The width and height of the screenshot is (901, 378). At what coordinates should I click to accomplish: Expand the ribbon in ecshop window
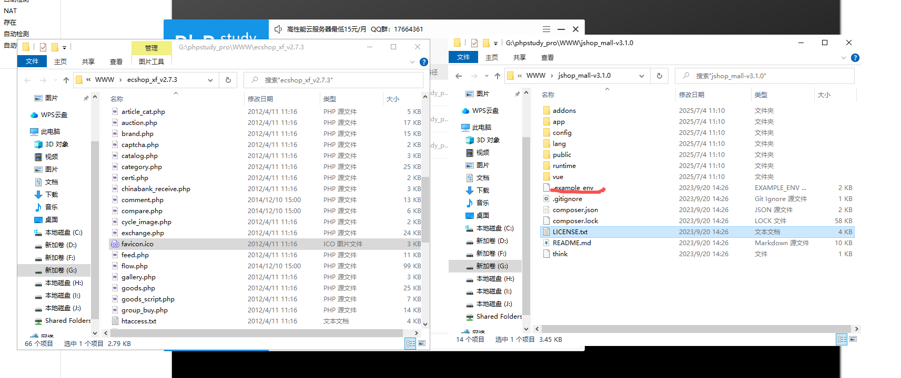(412, 62)
